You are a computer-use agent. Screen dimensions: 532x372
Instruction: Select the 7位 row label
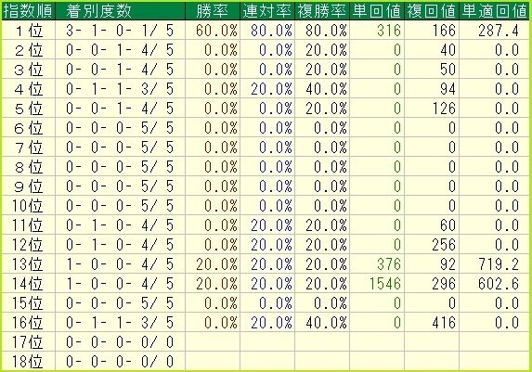29,148
